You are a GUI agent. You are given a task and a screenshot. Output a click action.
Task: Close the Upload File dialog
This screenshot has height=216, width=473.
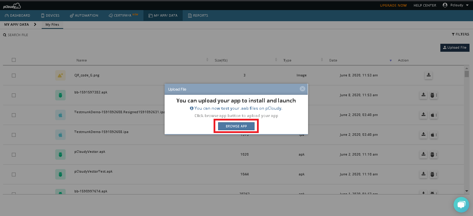[x=302, y=89]
